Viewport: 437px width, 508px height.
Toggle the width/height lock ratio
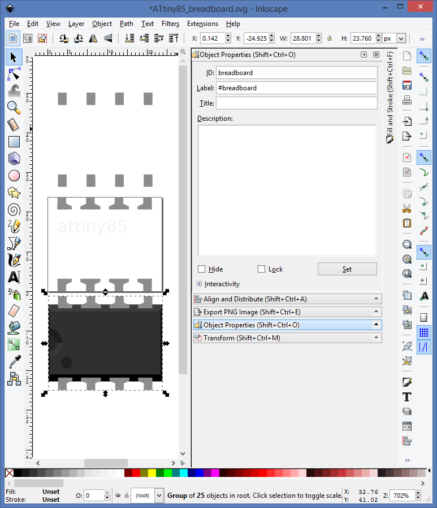coord(330,38)
